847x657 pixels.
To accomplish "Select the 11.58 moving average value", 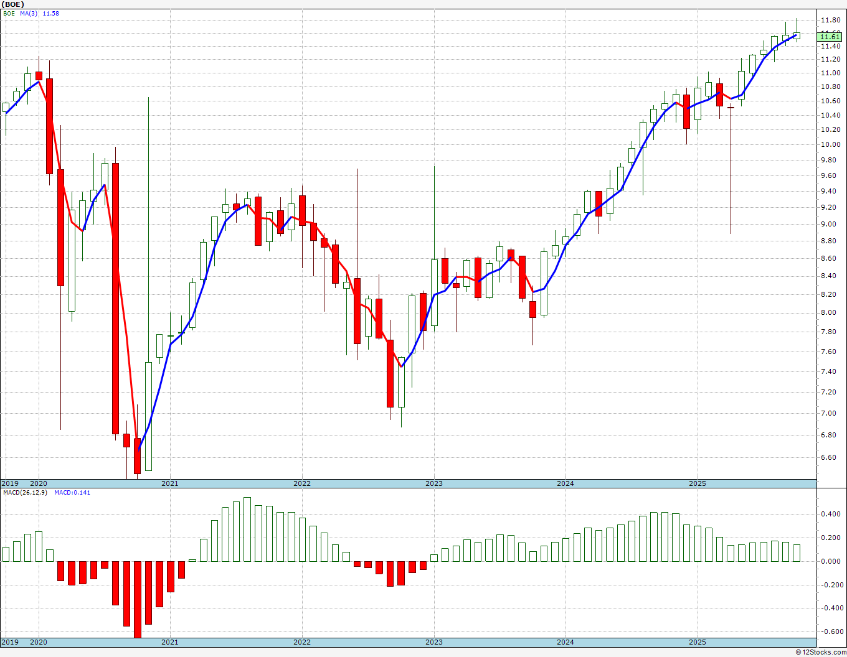I will click(x=51, y=13).
